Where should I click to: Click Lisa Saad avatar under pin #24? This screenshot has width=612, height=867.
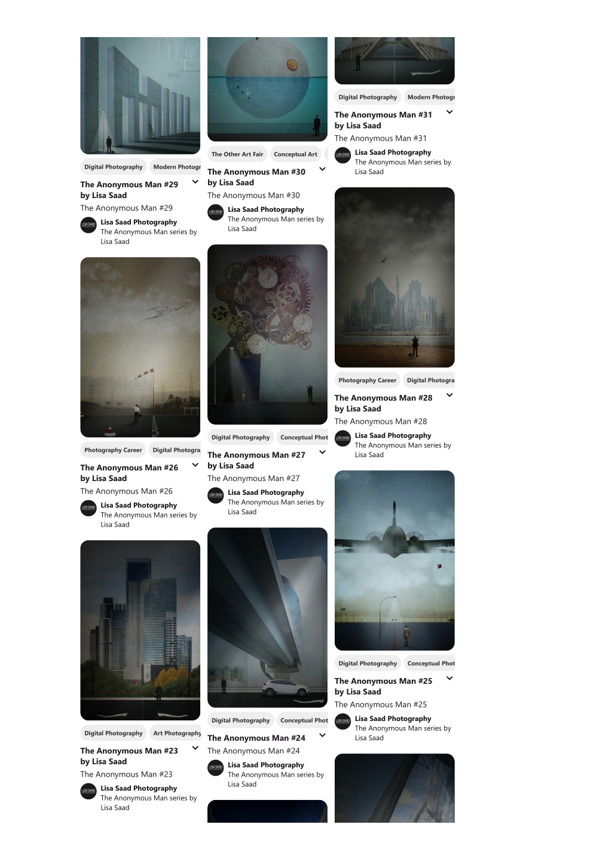[216, 768]
